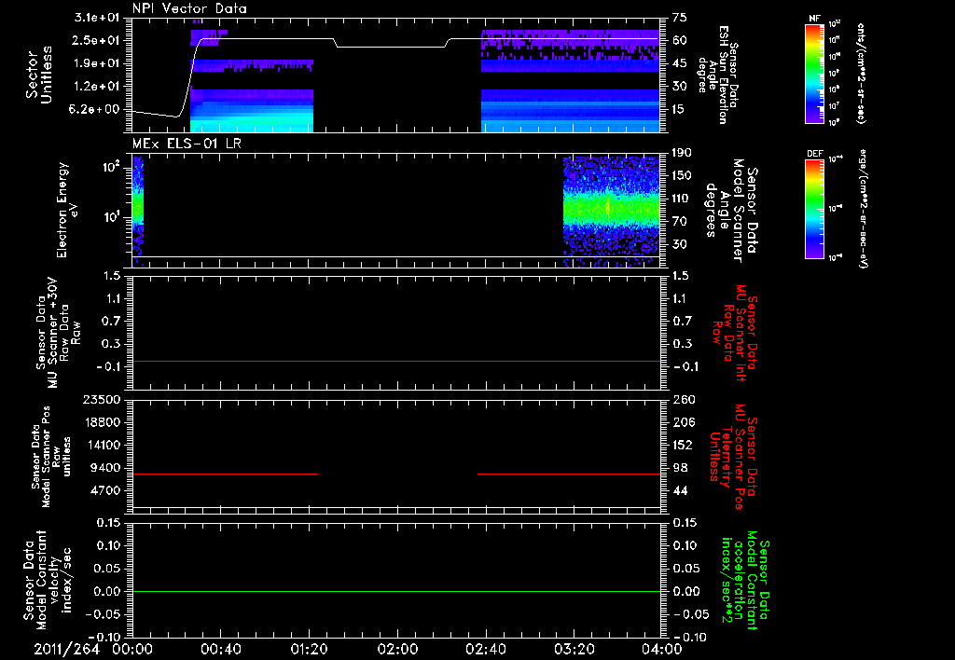Click the "Sector Unitless" axis label

pyautogui.click(x=39, y=75)
